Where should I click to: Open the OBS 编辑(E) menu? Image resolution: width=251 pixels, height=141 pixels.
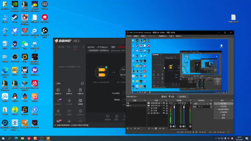[136, 36]
